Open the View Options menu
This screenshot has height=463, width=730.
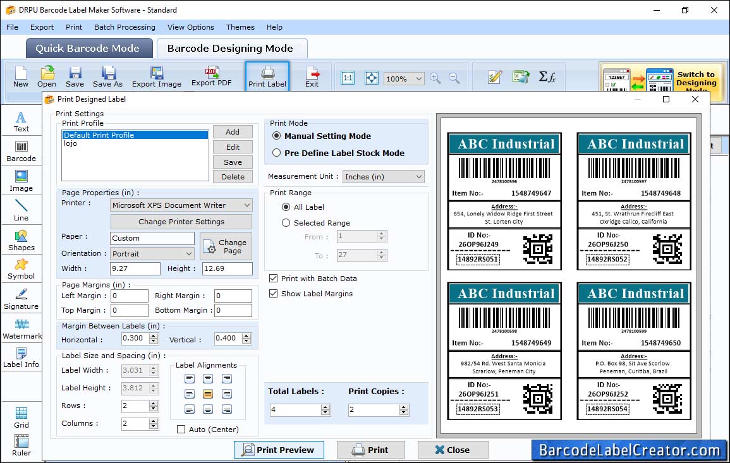click(191, 27)
